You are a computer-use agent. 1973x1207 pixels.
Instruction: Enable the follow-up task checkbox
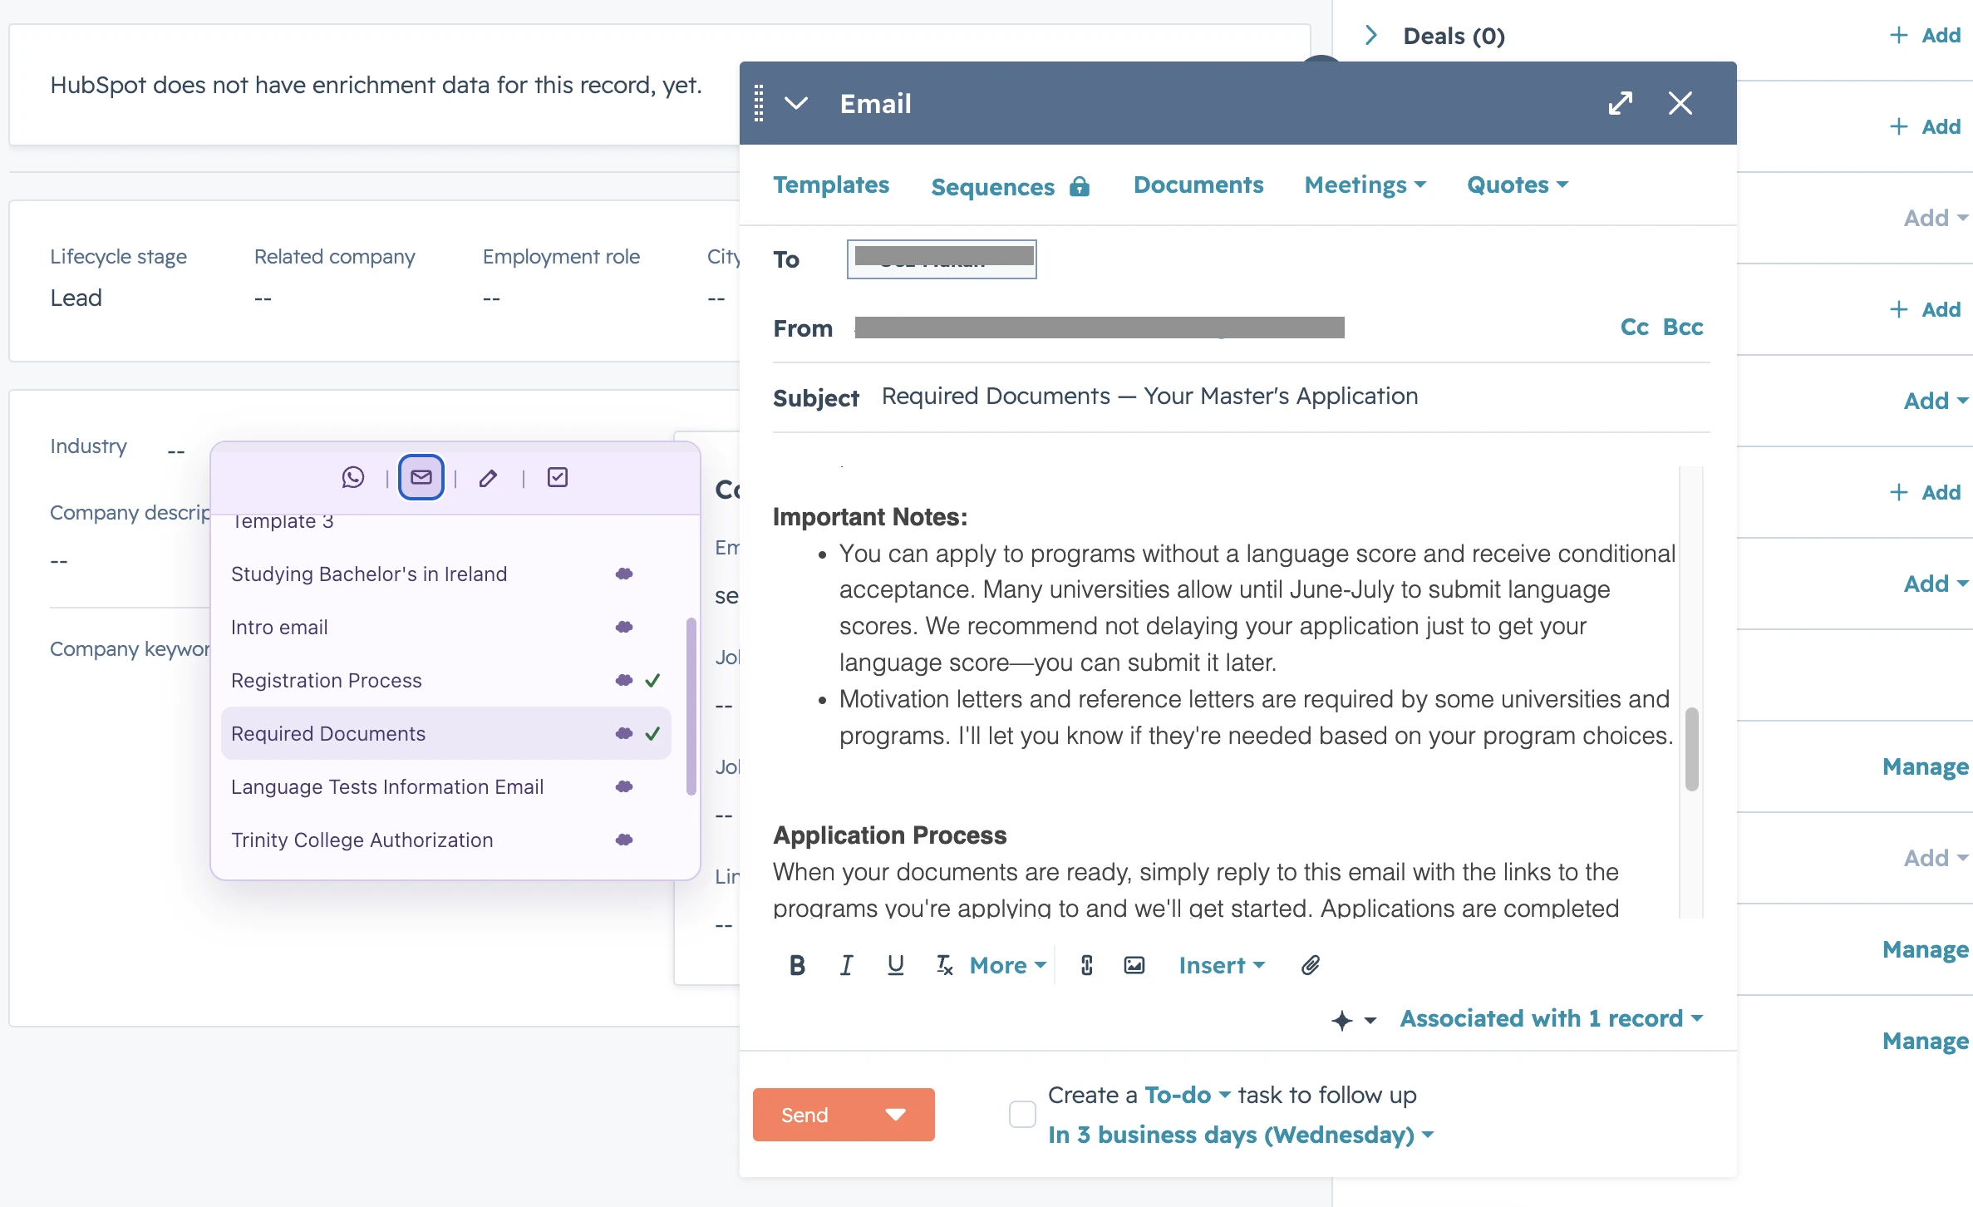coord(1022,1114)
